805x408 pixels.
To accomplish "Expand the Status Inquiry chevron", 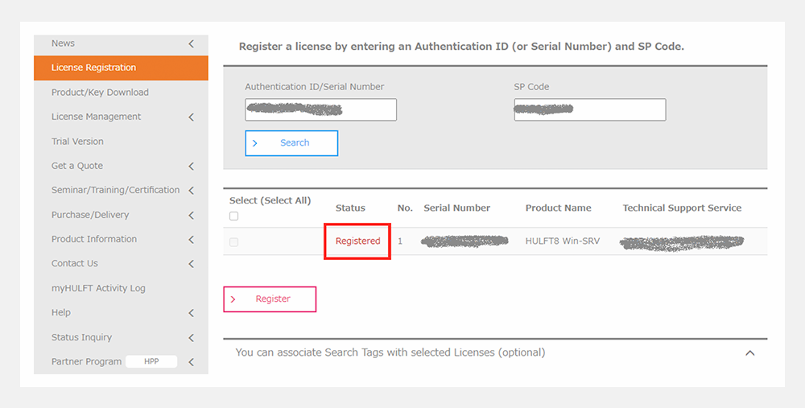I will 191,338.
